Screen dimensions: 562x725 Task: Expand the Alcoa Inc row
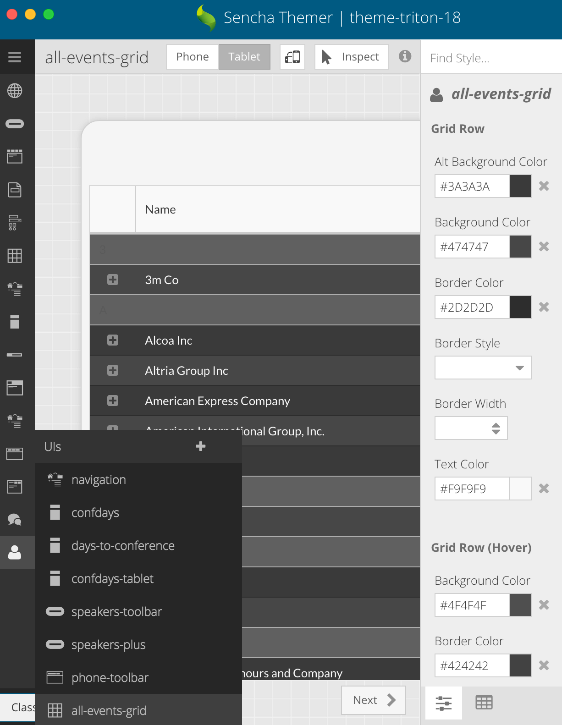pos(113,340)
